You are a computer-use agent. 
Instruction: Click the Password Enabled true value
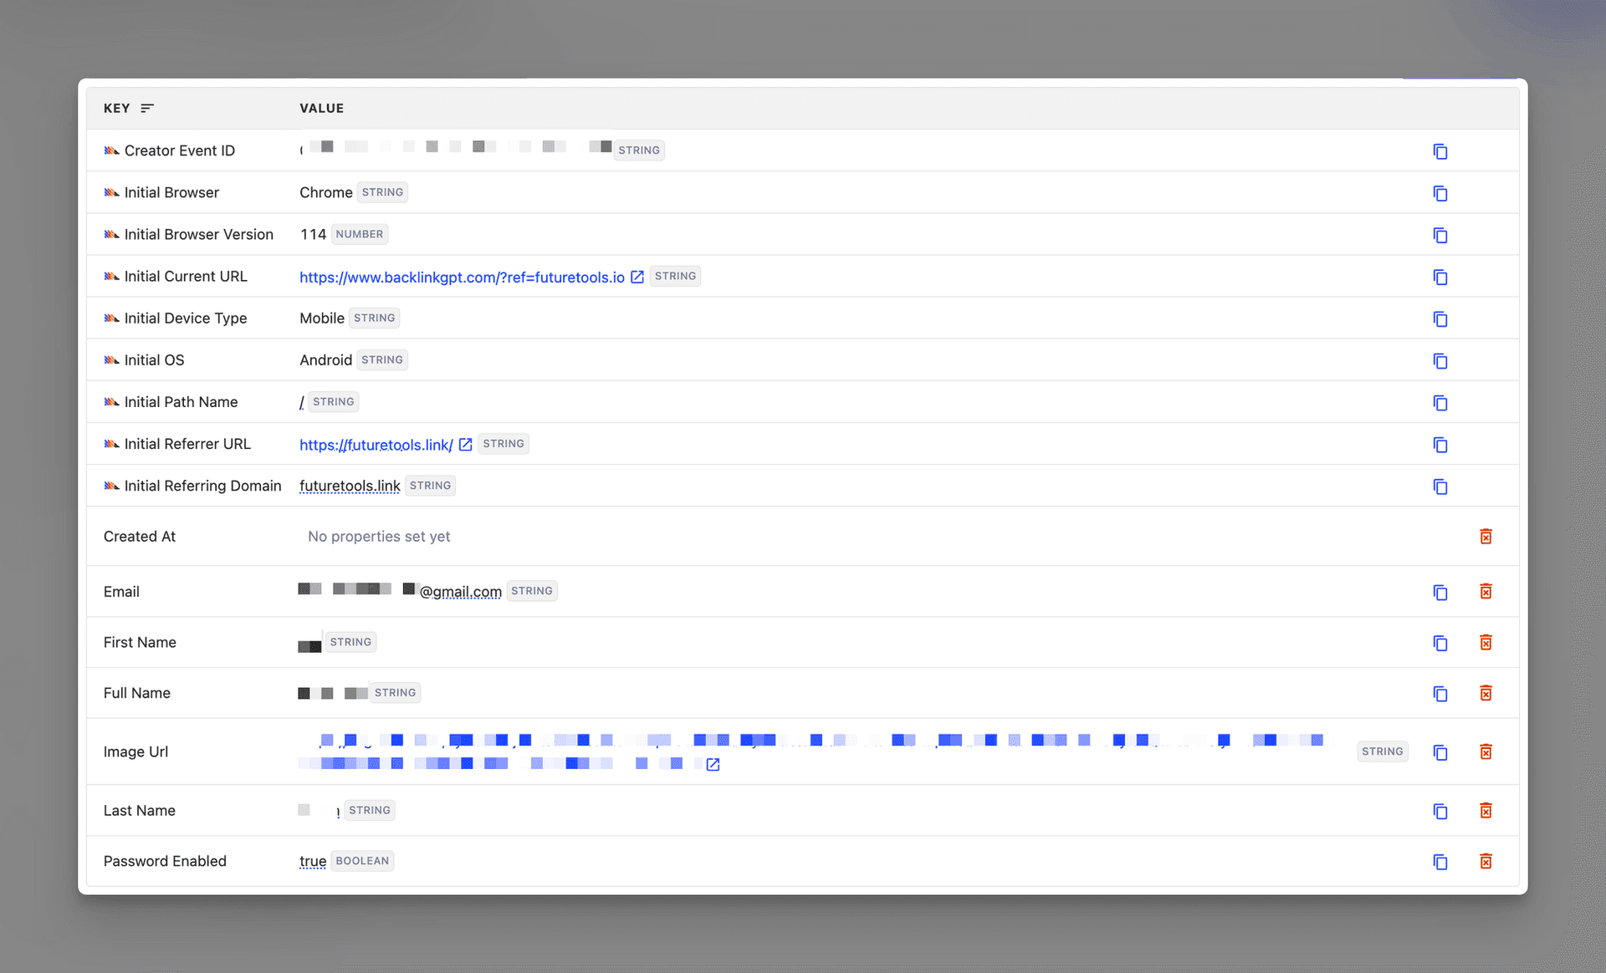313,861
